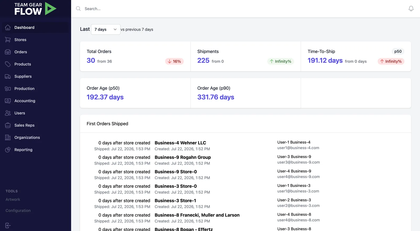This screenshot has width=420, height=231.
Task: Click the 191.12 days value
Action: pyautogui.click(x=325, y=61)
